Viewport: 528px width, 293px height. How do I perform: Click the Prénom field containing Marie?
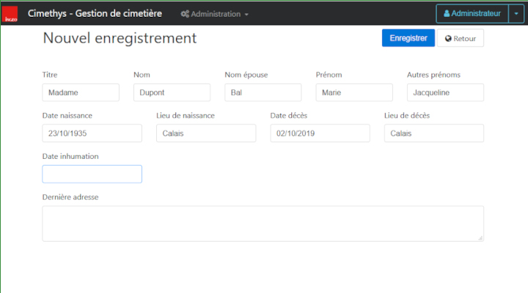click(354, 92)
